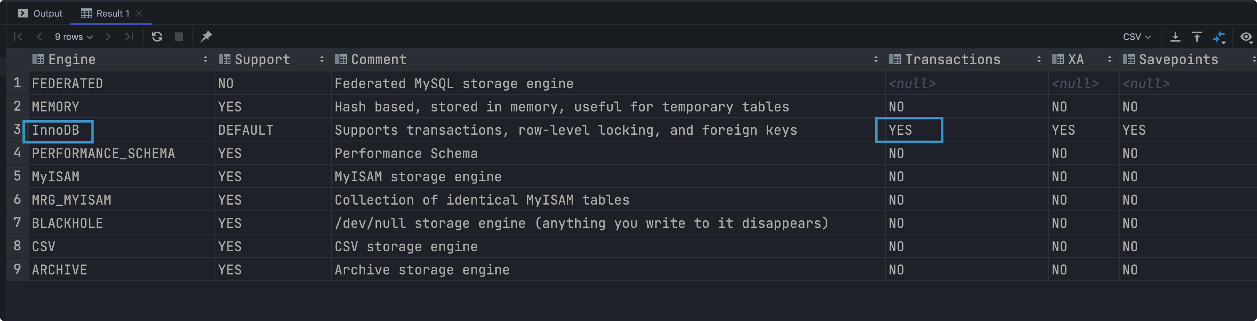Jump to last page of results
The height and width of the screenshot is (321, 1257).
[129, 37]
